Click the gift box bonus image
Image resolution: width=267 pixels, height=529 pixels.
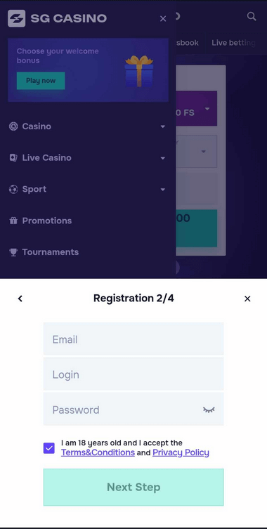tap(138, 72)
